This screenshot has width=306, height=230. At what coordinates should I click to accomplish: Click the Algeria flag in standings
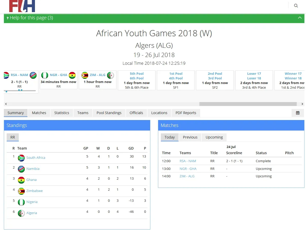(21, 213)
